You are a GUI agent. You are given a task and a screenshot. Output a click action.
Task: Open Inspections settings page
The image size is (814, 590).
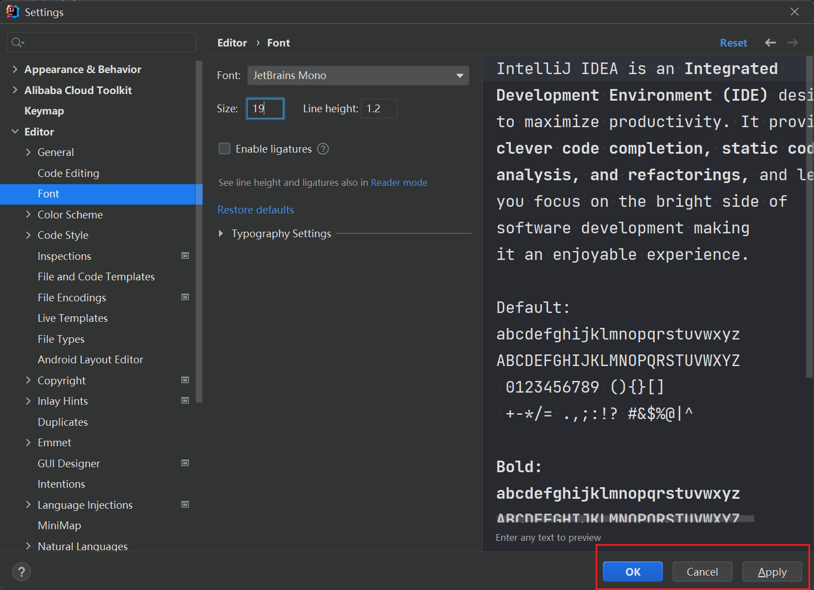coord(64,256)
